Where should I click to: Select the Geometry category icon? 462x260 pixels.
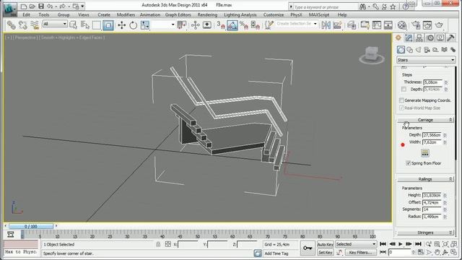point(401,50)
